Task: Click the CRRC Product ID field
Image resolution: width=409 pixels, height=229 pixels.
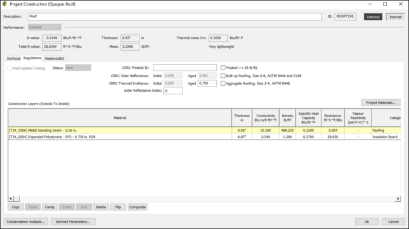Action: pos(185,68)
